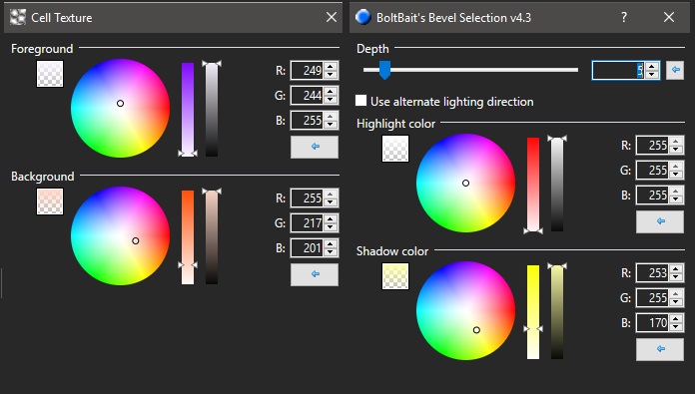Reset Shadow color with the arrow button
Viewport: 695px width, 394px height.
click(x=660, y=349)
